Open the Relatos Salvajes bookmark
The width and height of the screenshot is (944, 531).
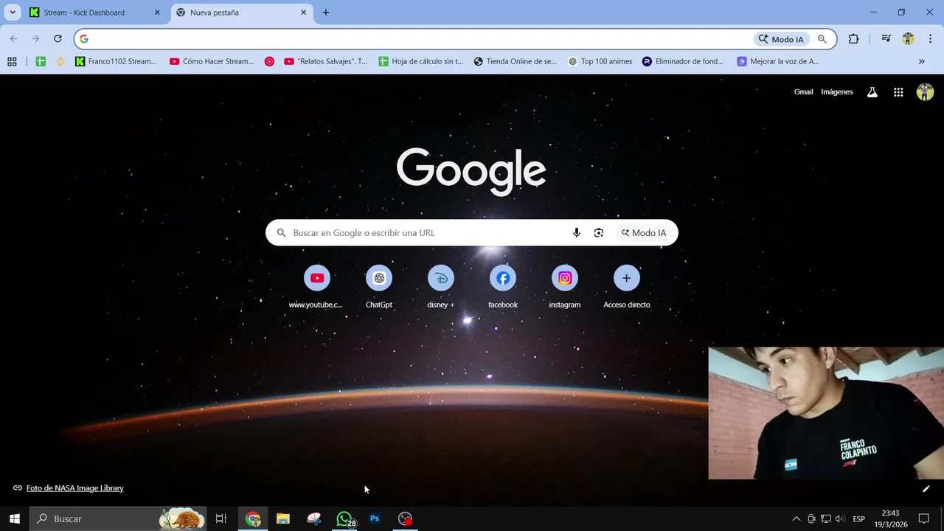(326, 61)
